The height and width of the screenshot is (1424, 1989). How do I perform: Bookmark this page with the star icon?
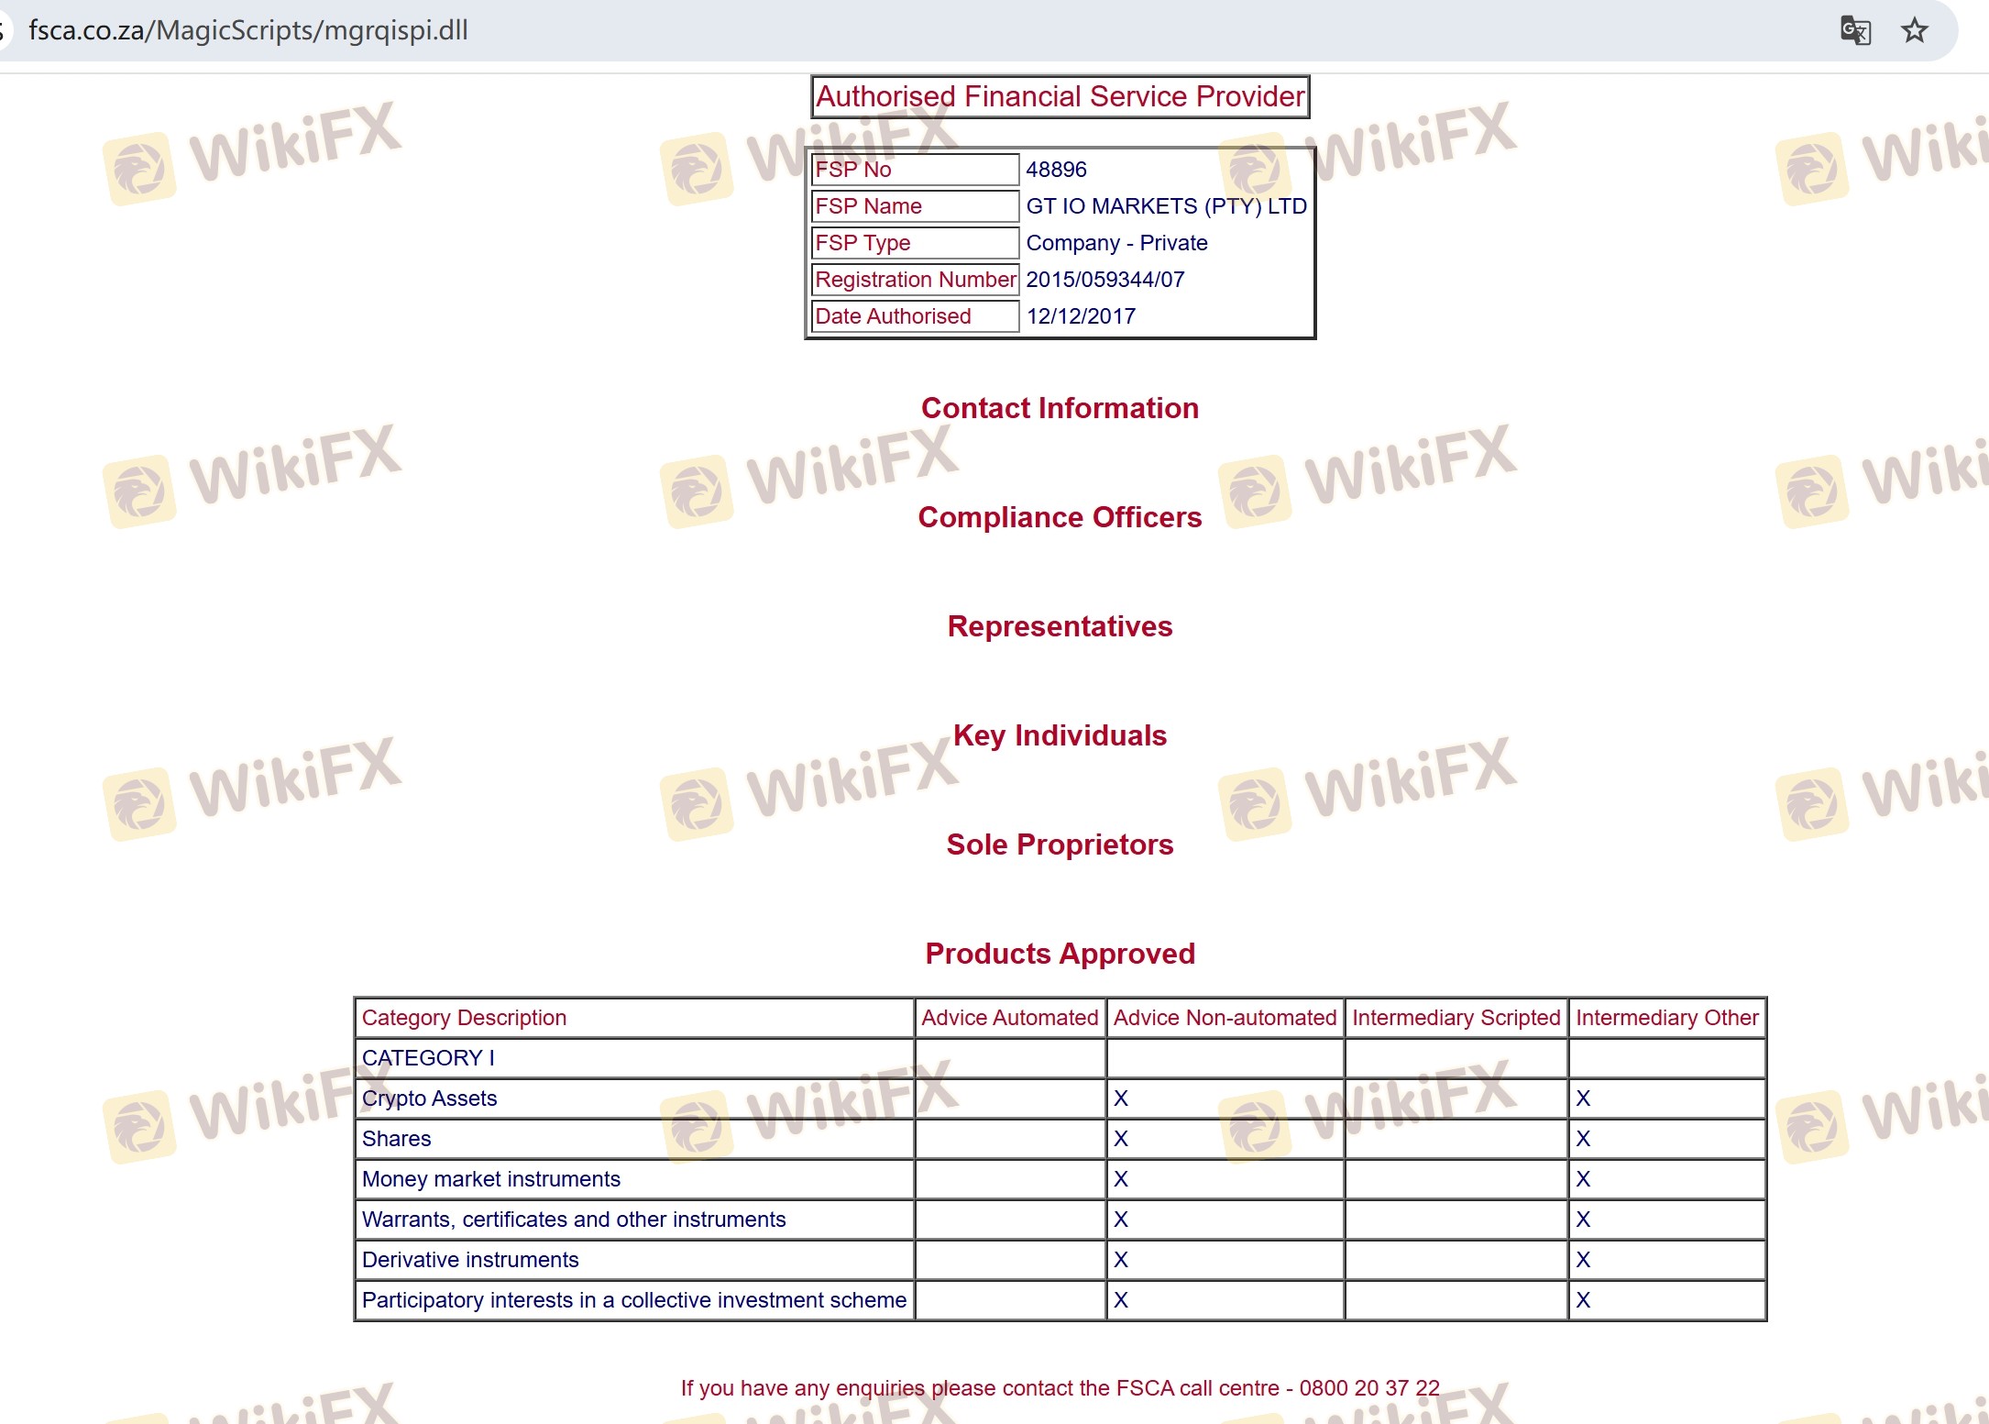(x=1914, y=30)
